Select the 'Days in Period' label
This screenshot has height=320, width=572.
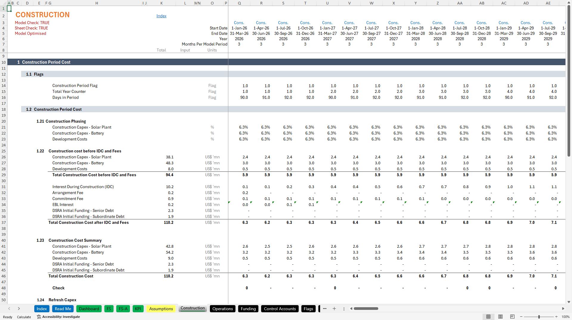(66, 97)
